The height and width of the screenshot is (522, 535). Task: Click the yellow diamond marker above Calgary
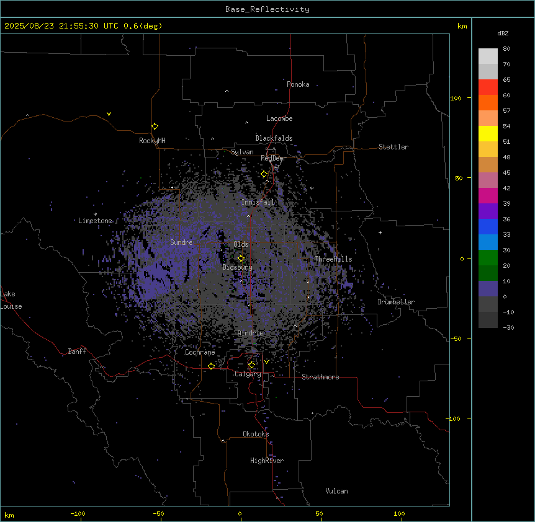(x=251, y=365)
